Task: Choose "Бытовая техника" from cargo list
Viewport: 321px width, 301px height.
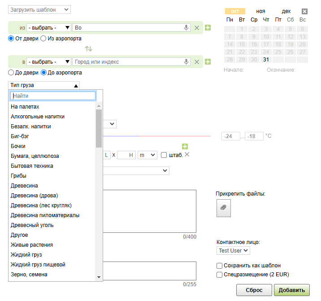Action: pyautogui.click(x=32, y=166)
